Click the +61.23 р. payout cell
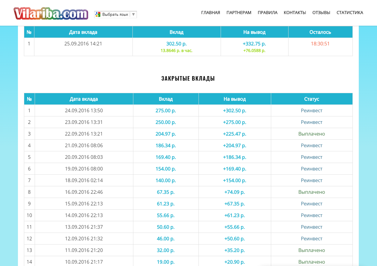 pos(235,215)
